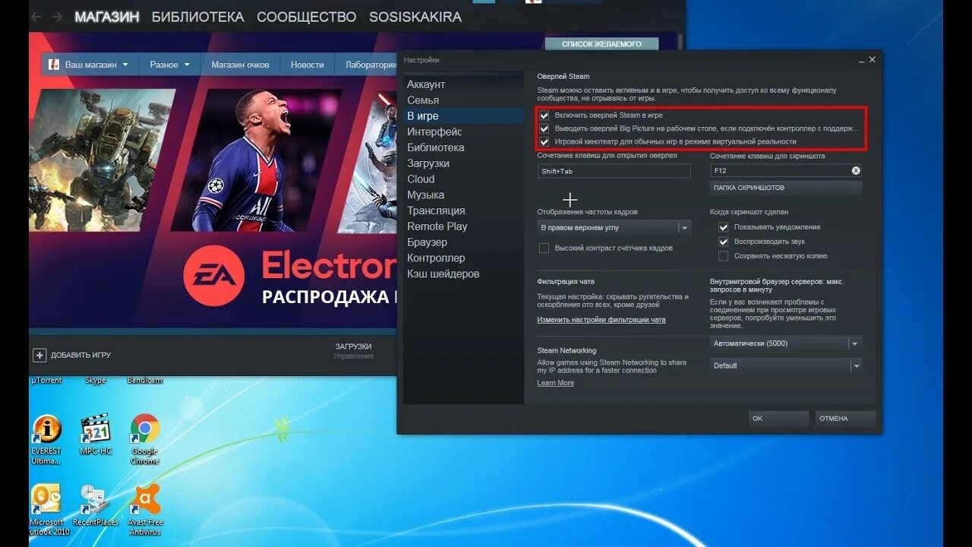972x547 pixels.
Task: Click the F12 screenshot shortcut field
Action: coord(786,171)
